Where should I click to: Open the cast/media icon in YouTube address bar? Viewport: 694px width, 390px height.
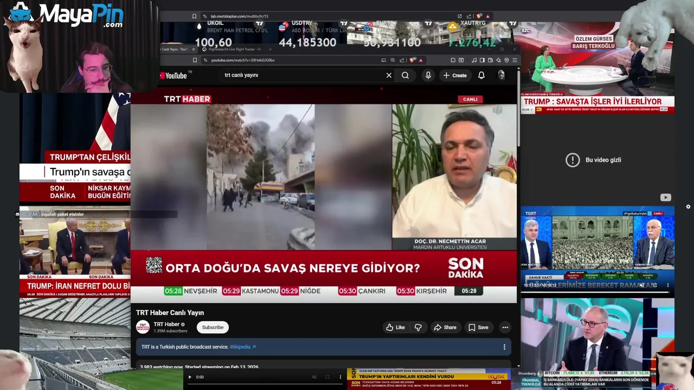tap(383, 60)
